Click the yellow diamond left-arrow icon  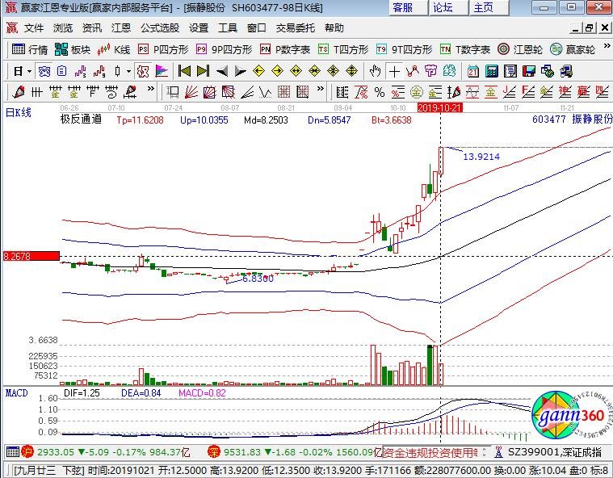258,71
